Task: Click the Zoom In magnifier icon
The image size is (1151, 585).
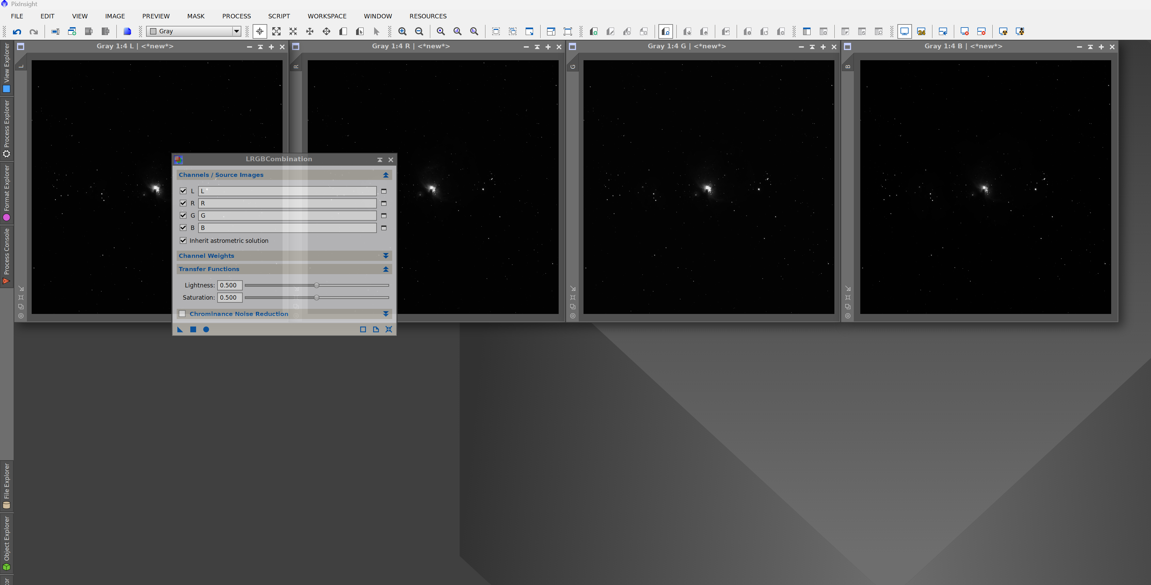Action: click(402, 32)
